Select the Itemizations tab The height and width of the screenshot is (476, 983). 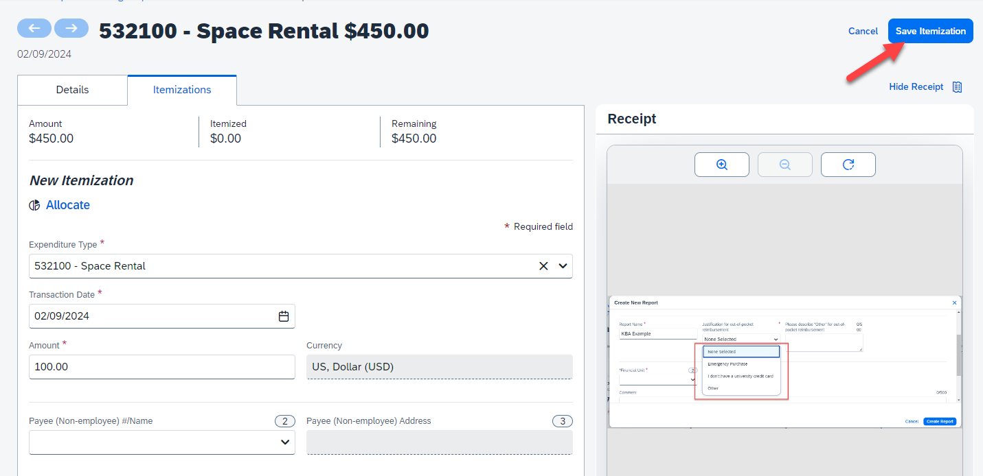click(181, 89)
